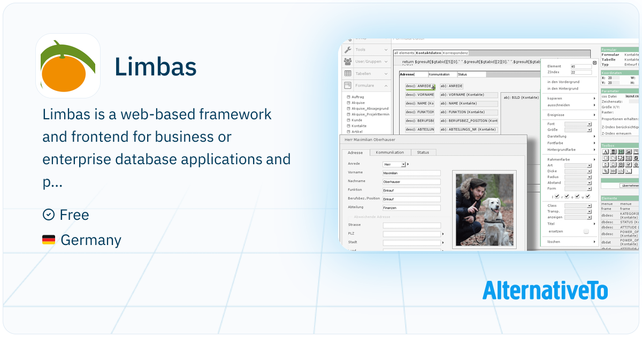Click the checkmark icon beside Free
The height and width of the screenshot is (337, 642).
coord(48,215)
